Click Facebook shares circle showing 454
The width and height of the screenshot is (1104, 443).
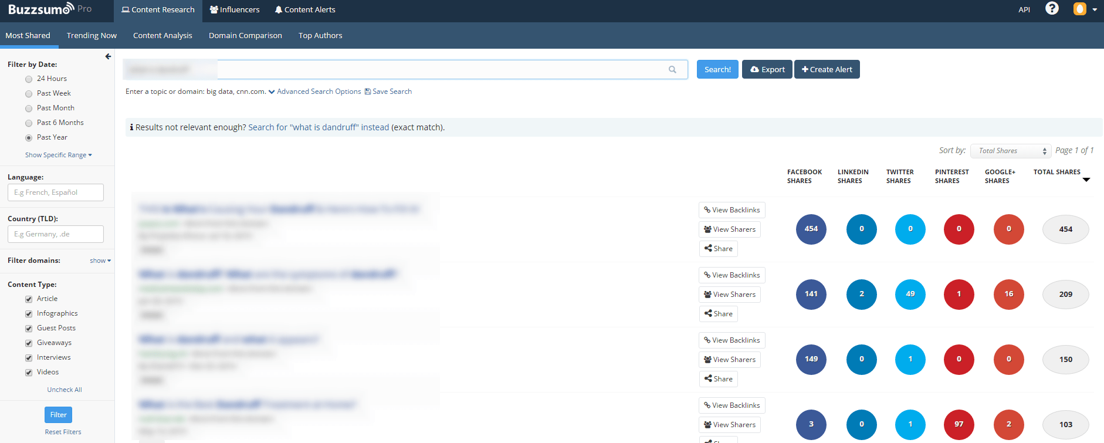[x=811, y=229]
